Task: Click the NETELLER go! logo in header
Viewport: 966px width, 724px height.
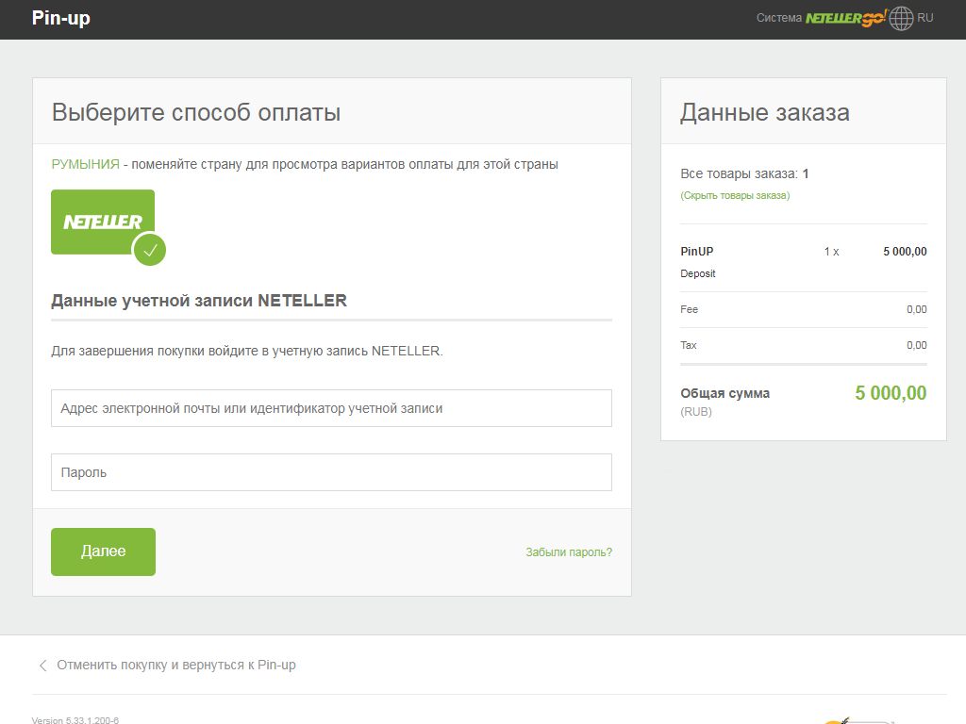Action: (845, 18)
